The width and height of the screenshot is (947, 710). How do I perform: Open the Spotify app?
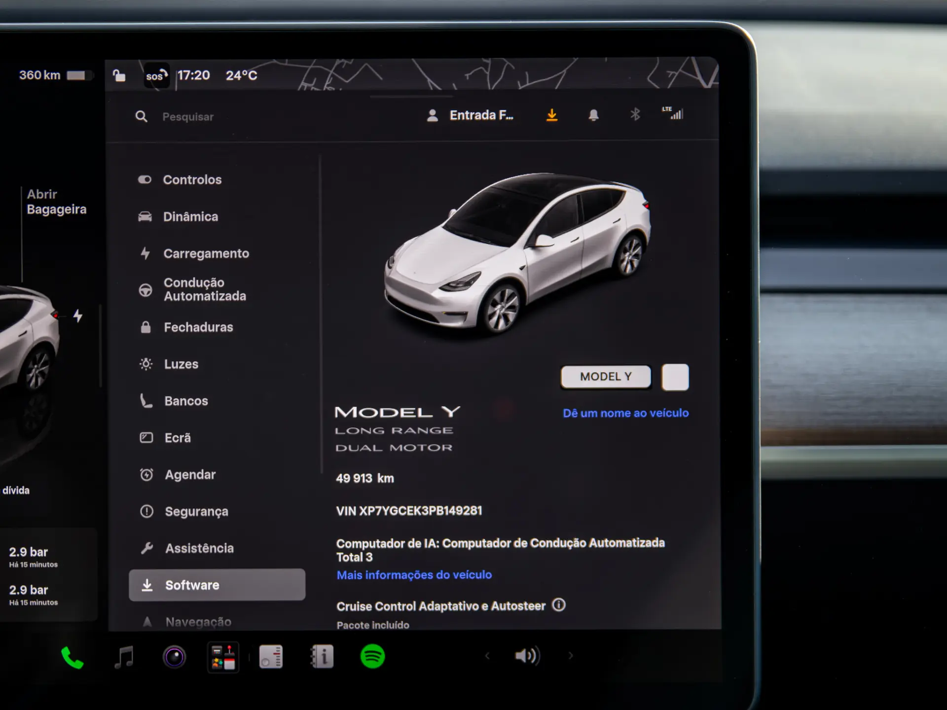372,656
